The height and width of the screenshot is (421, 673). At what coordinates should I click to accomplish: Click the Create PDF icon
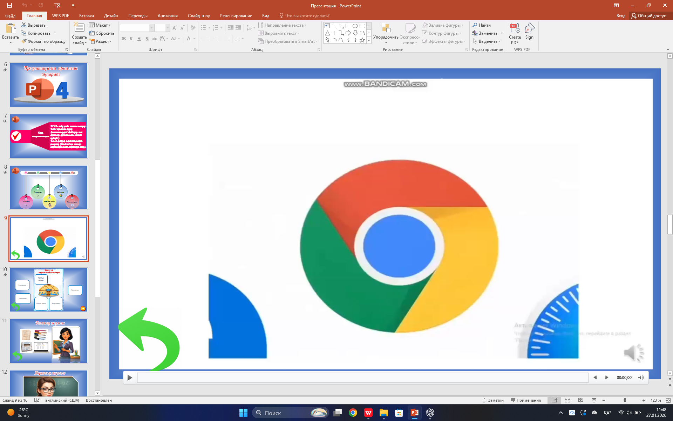pyautogui.click(x=515, y=28)
